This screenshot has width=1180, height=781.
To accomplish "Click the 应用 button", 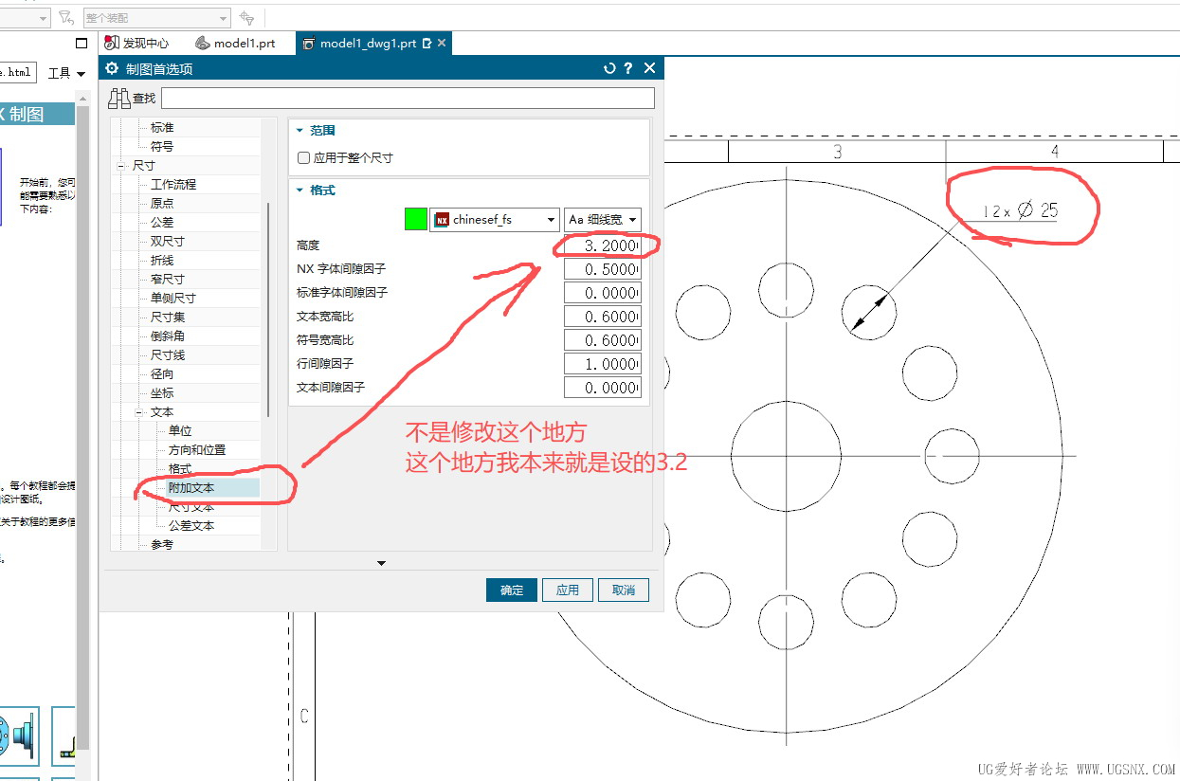I will pos(568,590).
